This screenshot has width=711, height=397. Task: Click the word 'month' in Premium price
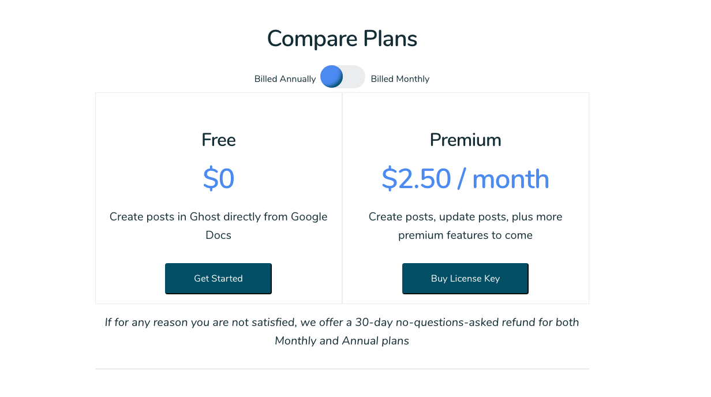[x=511, y=179]
